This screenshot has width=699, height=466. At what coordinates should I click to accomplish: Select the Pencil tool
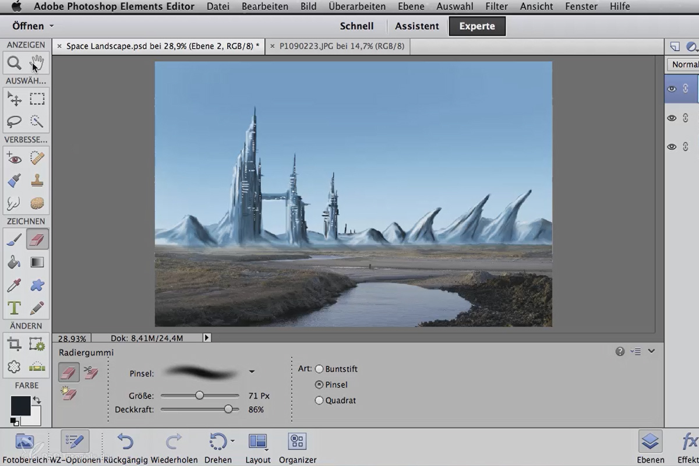coord(37,308)
